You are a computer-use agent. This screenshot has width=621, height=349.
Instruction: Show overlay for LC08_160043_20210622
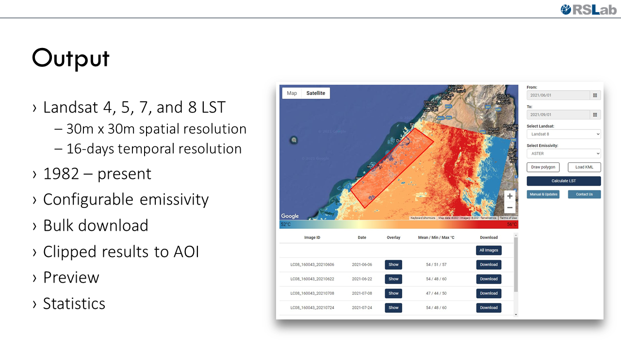393,279
